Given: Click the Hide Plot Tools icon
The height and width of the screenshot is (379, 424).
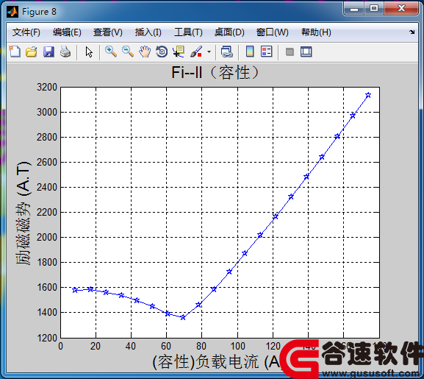Looking at the screenshot, I should pos(290,52).
